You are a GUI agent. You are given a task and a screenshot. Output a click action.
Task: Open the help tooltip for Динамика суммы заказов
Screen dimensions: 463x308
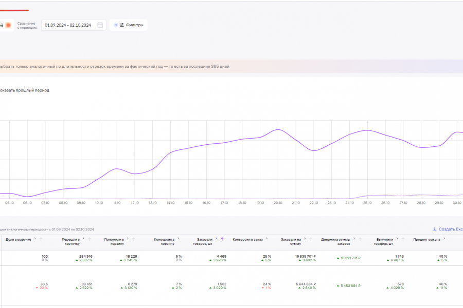[x=354, y=239]
